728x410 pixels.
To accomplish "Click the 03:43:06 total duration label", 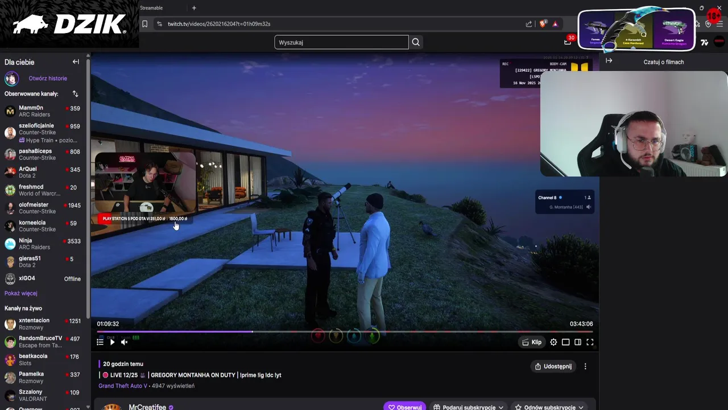I will pos(581,323).
